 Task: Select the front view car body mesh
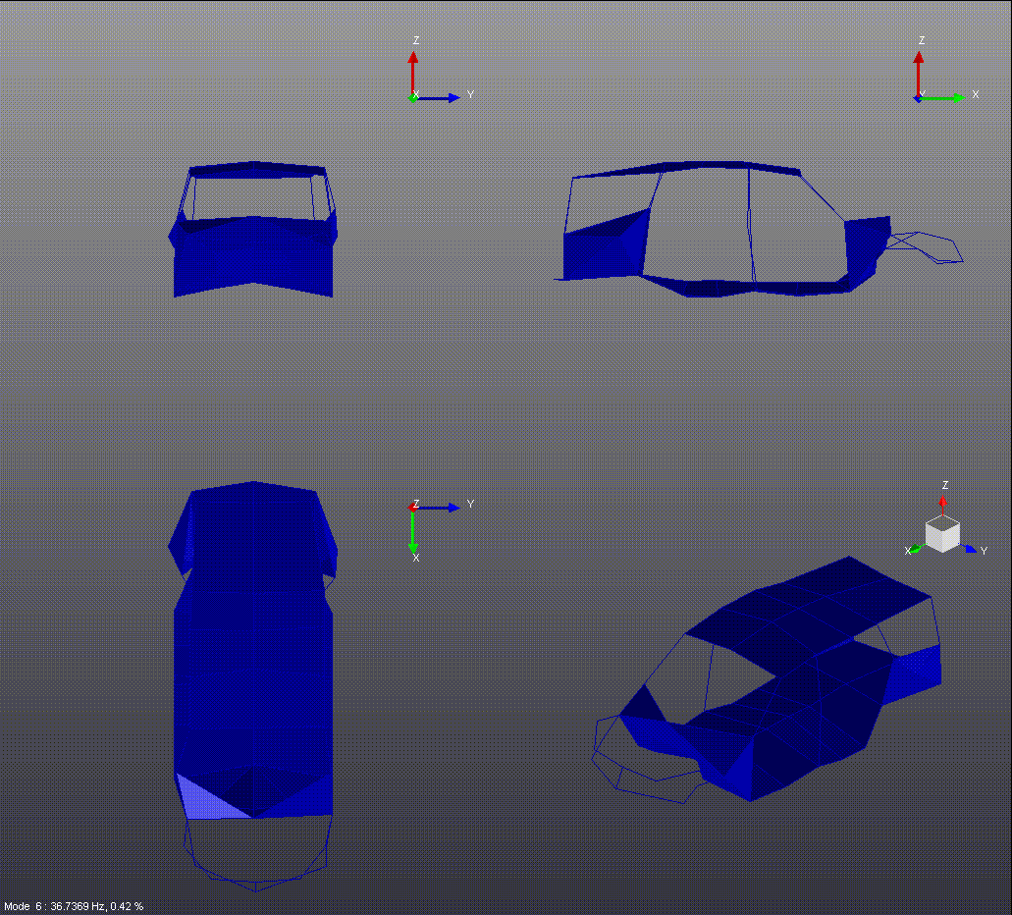pyautogui.click(x=253, y=229)
